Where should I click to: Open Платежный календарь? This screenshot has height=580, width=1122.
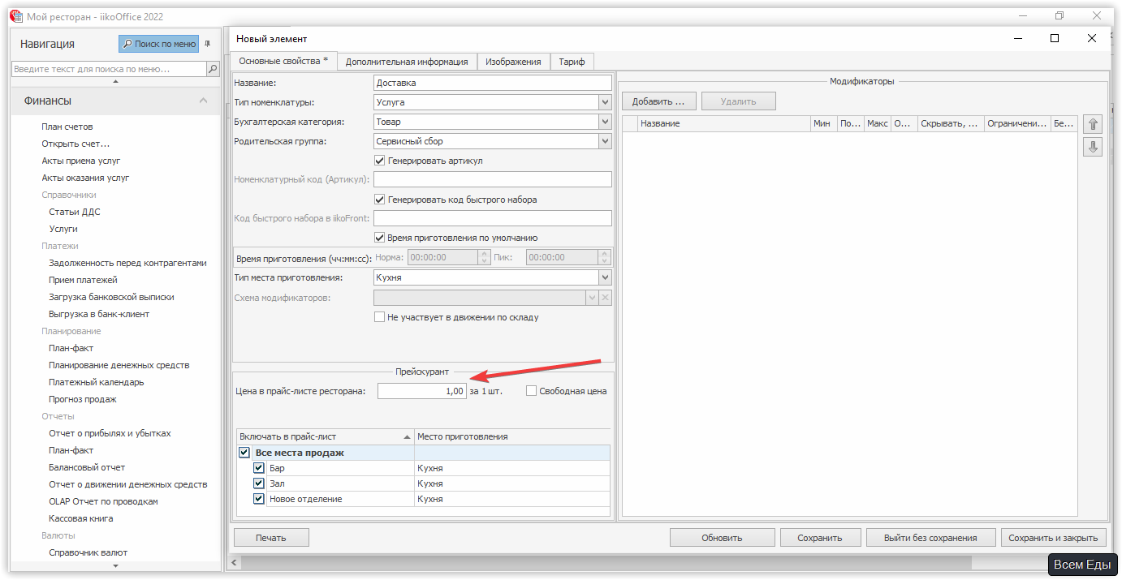tap(97, 382)
